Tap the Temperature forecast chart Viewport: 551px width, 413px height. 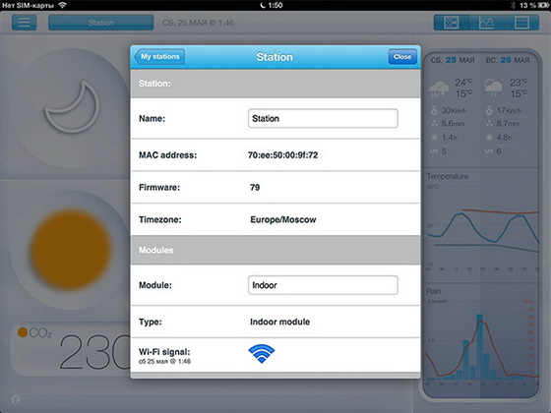[482, 225]
